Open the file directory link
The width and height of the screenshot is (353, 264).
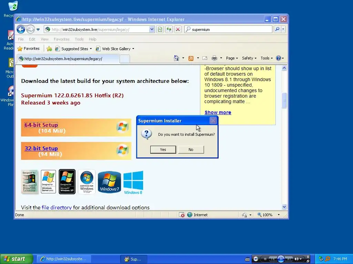point(57,207)
